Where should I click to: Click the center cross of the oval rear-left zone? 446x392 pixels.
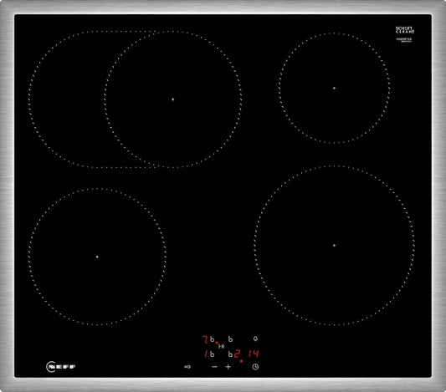click(x=173, y=99)
